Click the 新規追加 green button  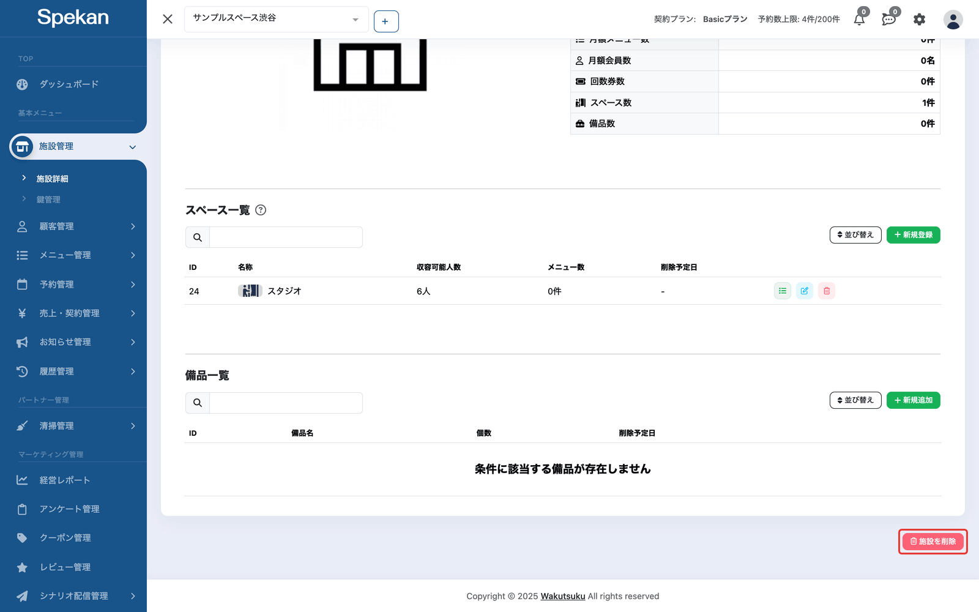pyautogui.click(x=914, y=400)
